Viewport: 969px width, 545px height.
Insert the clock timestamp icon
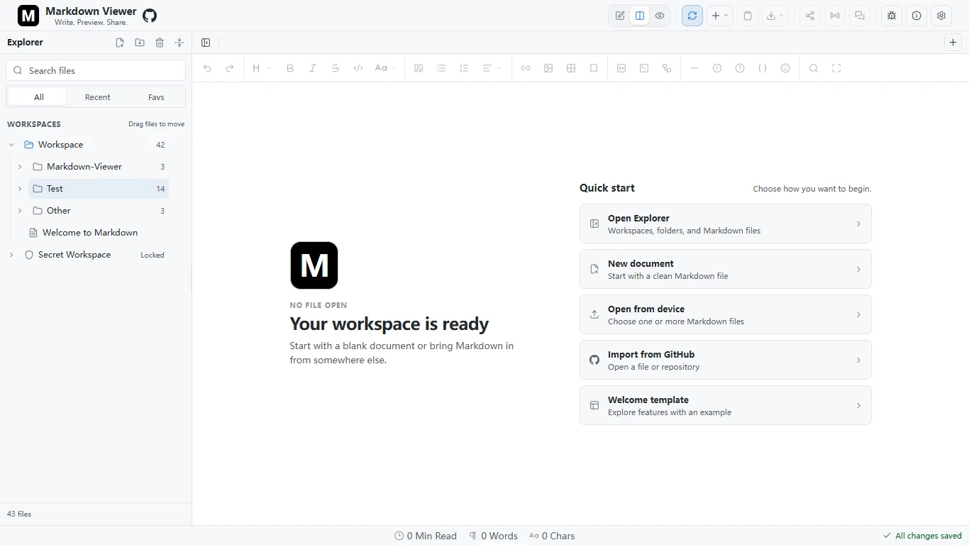click(x=740, y=68)
